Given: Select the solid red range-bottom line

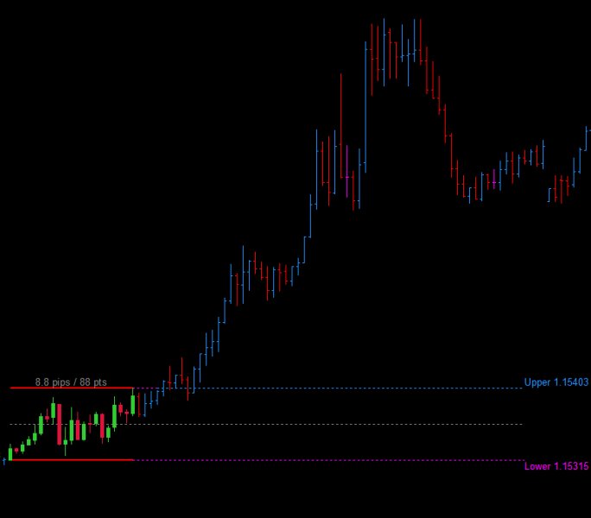Looking at the screenshot, I should pos(72,459).
